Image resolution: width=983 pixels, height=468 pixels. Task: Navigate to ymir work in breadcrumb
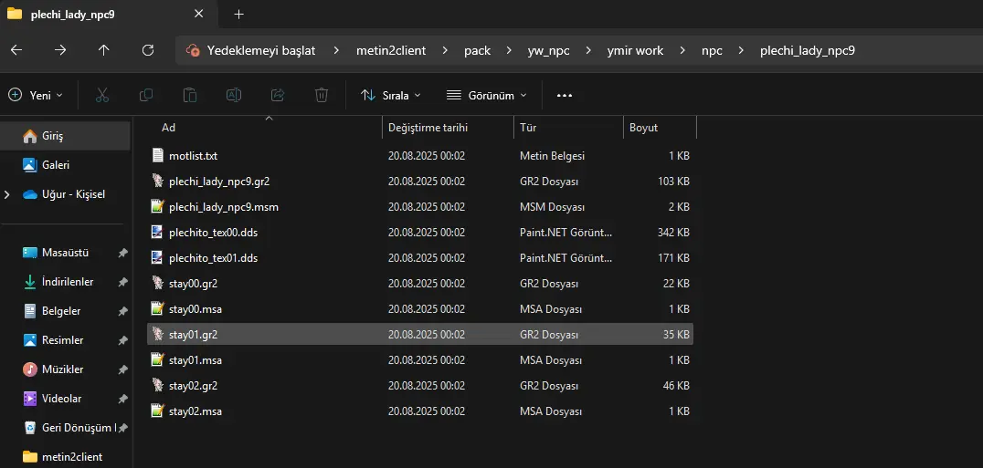click(635, 51)
